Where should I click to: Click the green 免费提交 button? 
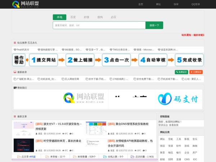181,72
